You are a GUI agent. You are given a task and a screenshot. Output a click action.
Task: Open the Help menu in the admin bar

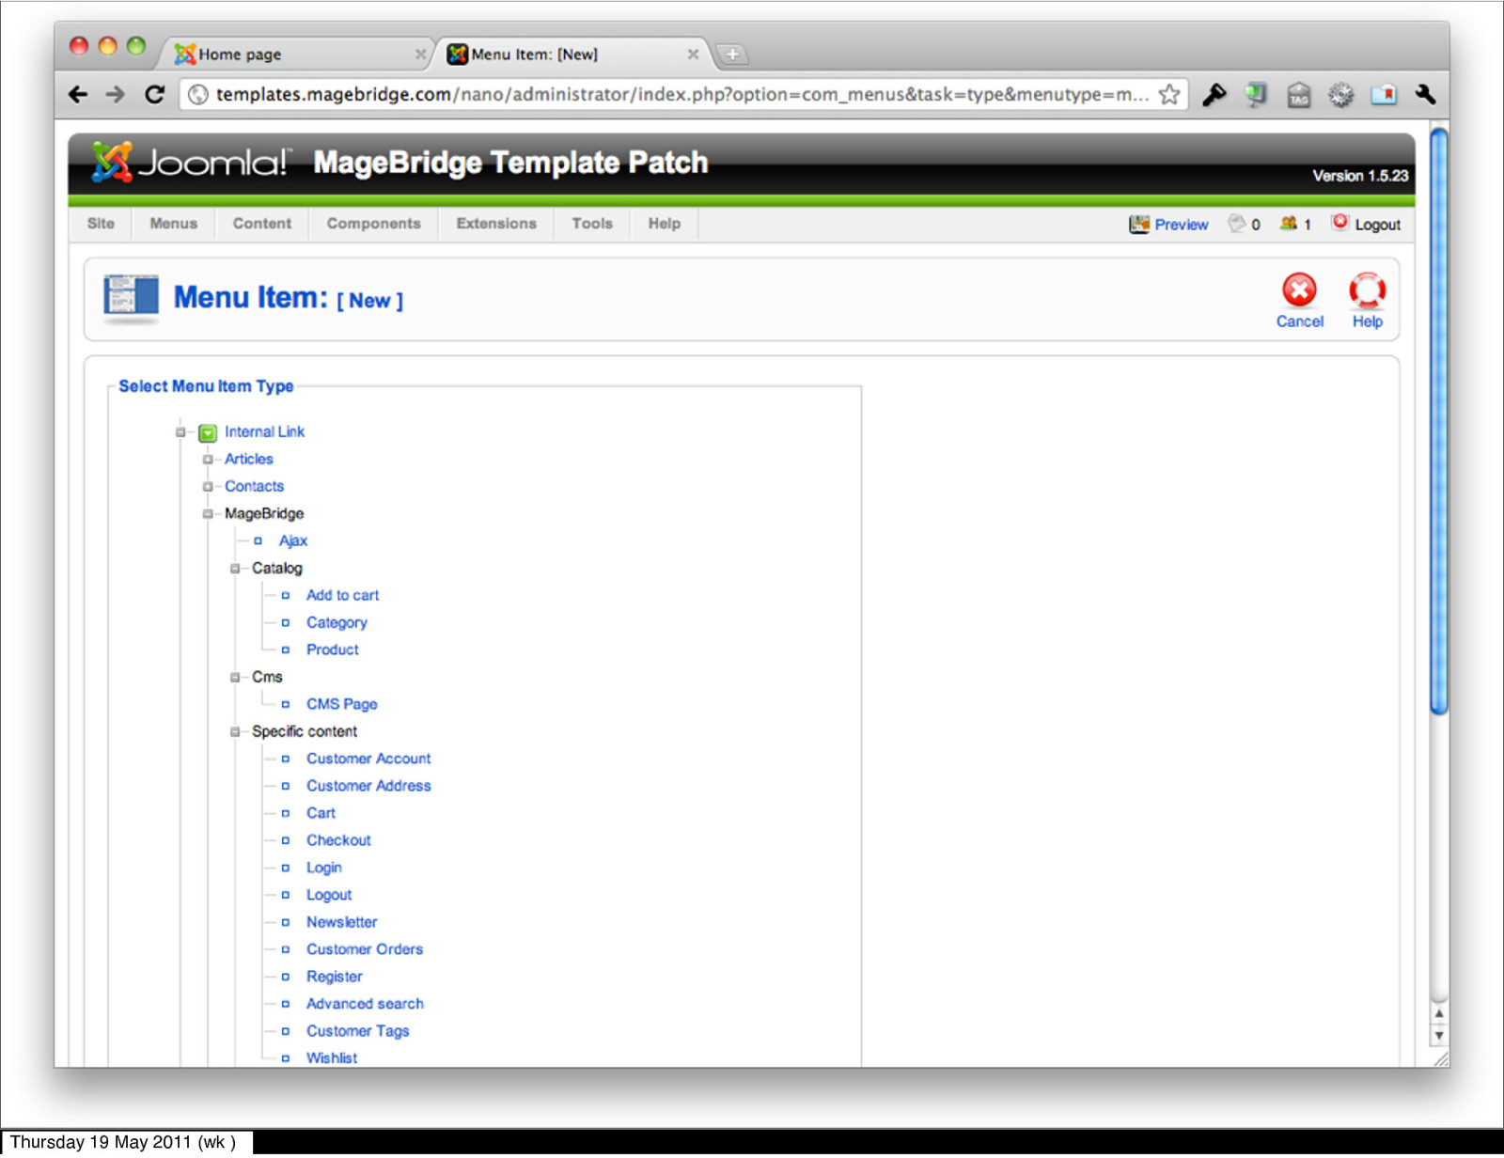pyautogui.click(x=664, y=224)
